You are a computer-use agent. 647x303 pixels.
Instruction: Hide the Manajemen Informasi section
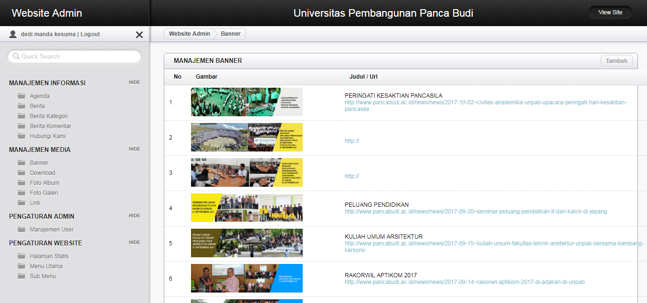134,82
